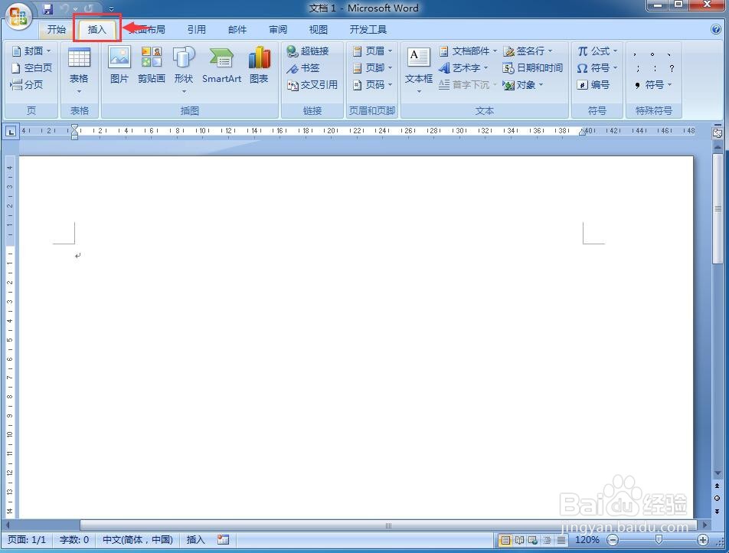Open the Page Number (页码) dropdown
The width and height of the screenshot is (729, 553).
[372, 85]
